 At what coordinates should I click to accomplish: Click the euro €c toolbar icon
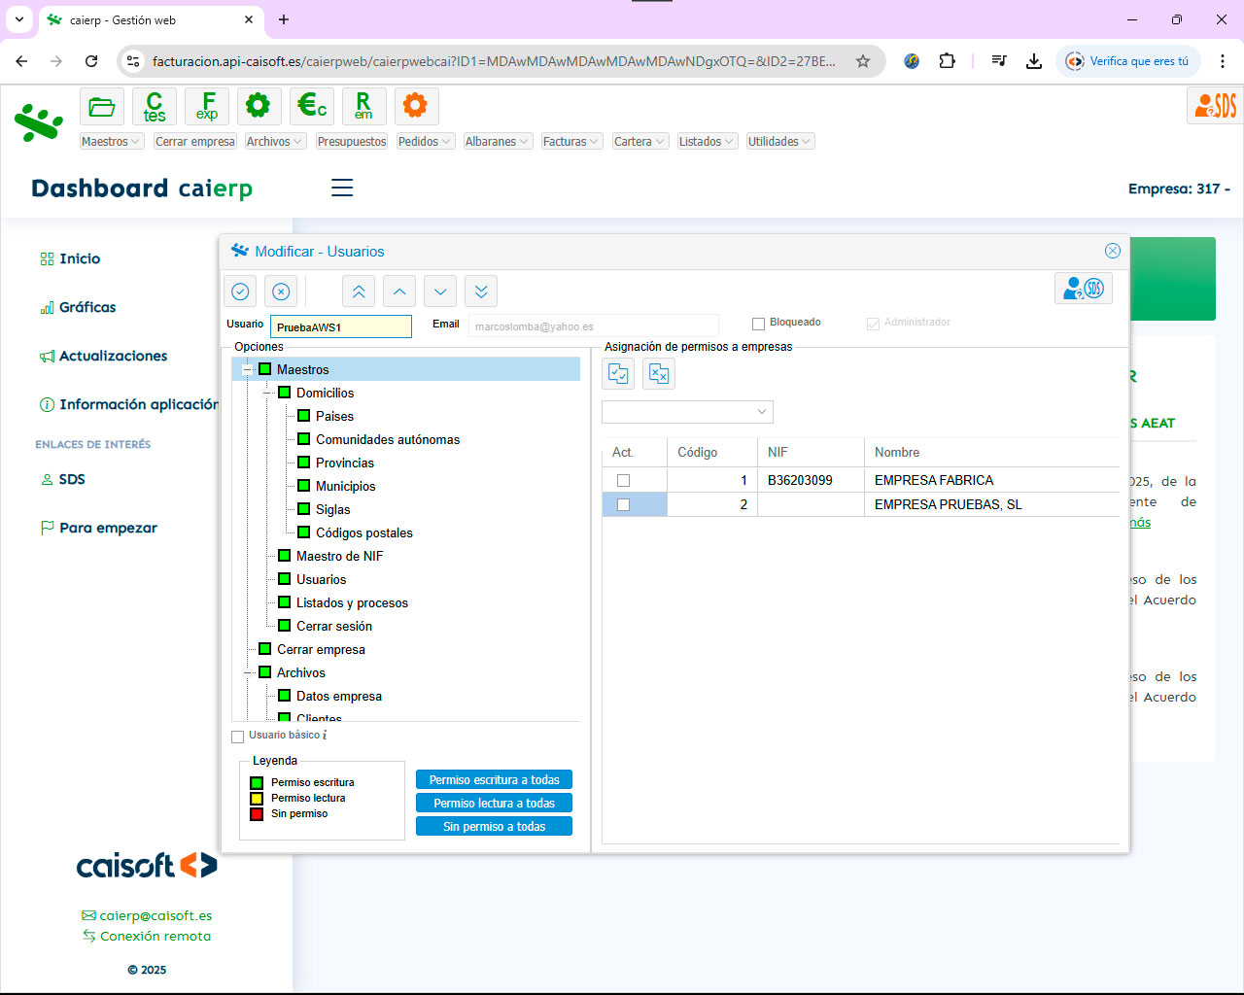[312, 107]
